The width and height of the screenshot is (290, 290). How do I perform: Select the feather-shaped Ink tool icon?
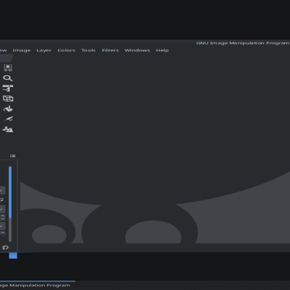8,119
